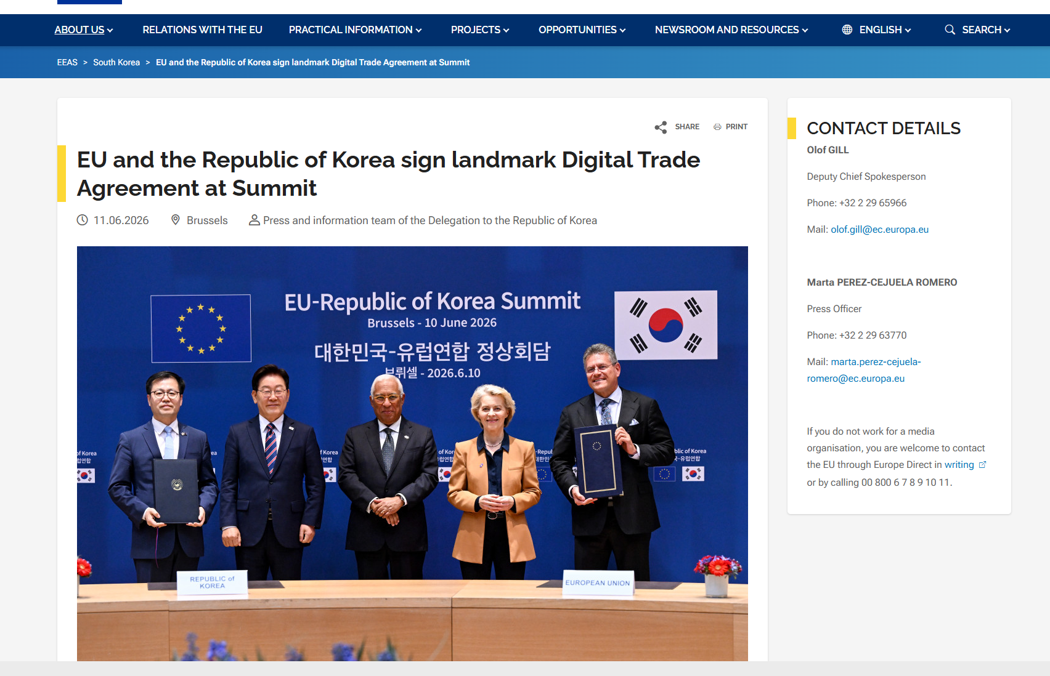1050x676 pixels.
Task: Open the Europe Direct writing link
Action: click(x=959, y=465)
